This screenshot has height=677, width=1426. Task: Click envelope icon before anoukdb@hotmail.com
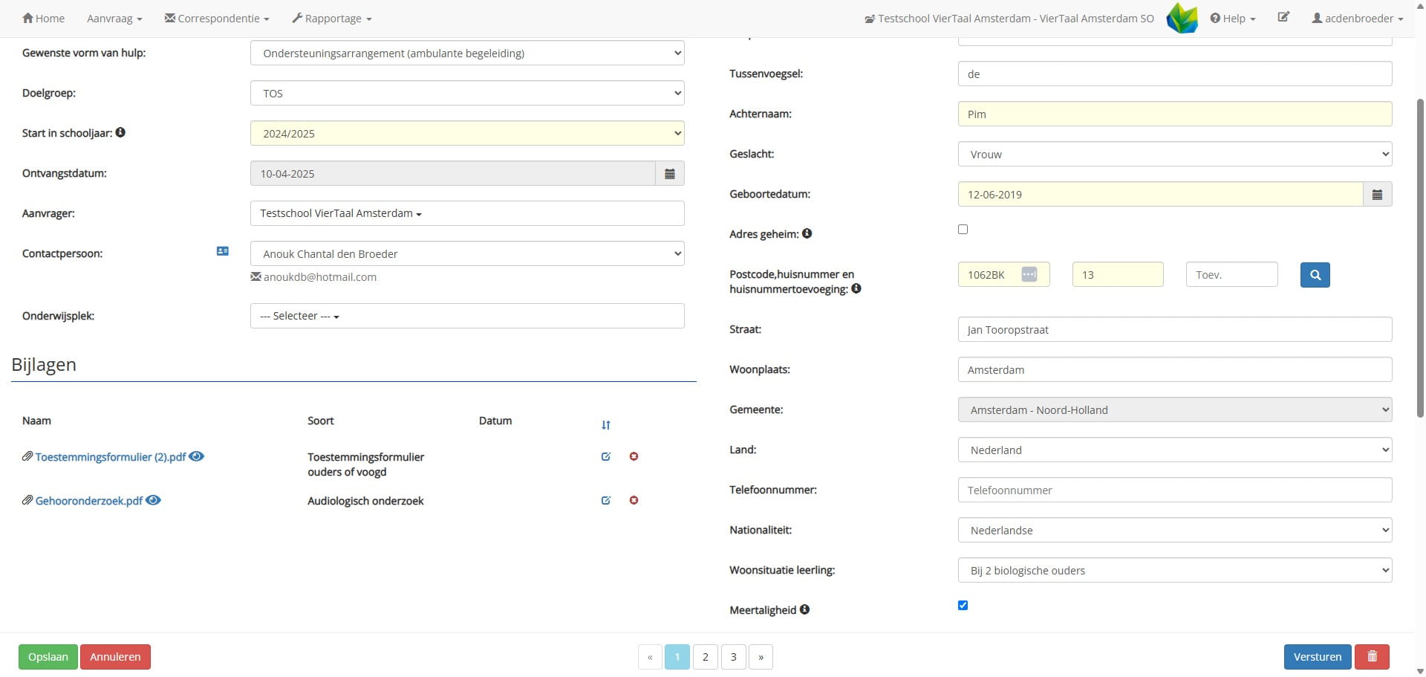click(255, 276)
